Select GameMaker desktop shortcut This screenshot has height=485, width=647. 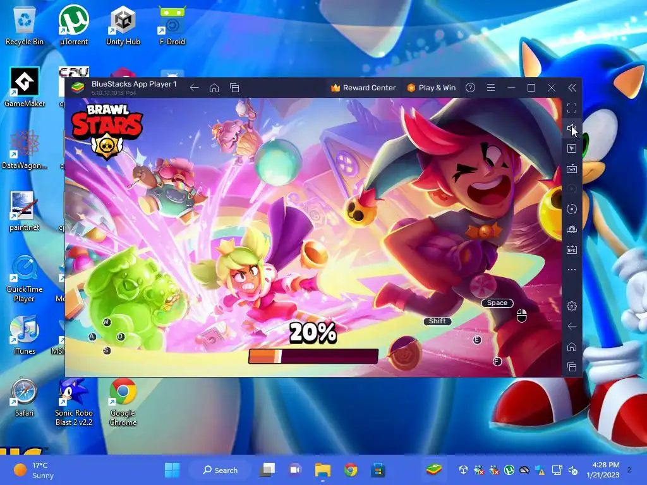coord(25,87)
